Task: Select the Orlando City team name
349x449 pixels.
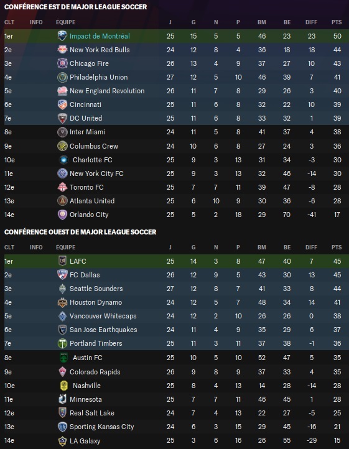Action: pos(89,215)
